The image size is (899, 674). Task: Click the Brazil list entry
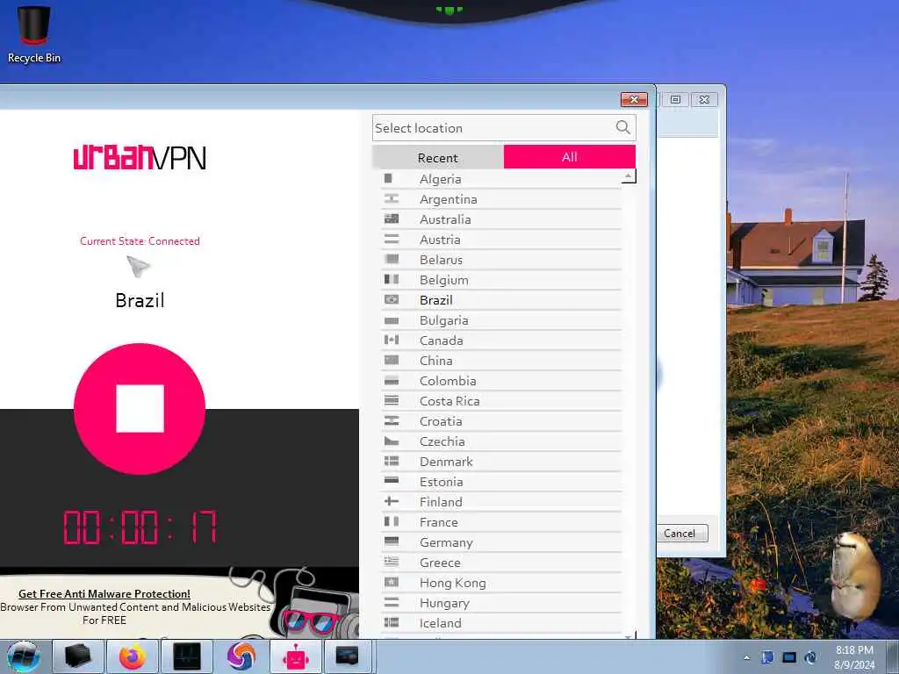tap(501, 300)
